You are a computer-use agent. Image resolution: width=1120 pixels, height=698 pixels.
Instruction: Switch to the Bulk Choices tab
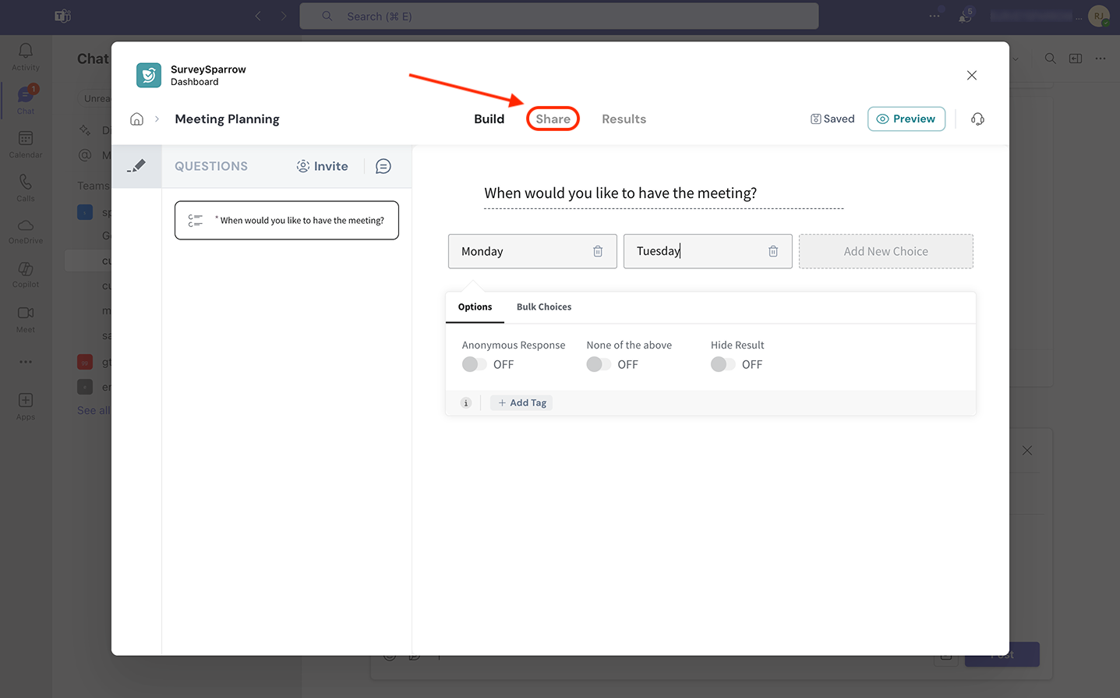543,307
